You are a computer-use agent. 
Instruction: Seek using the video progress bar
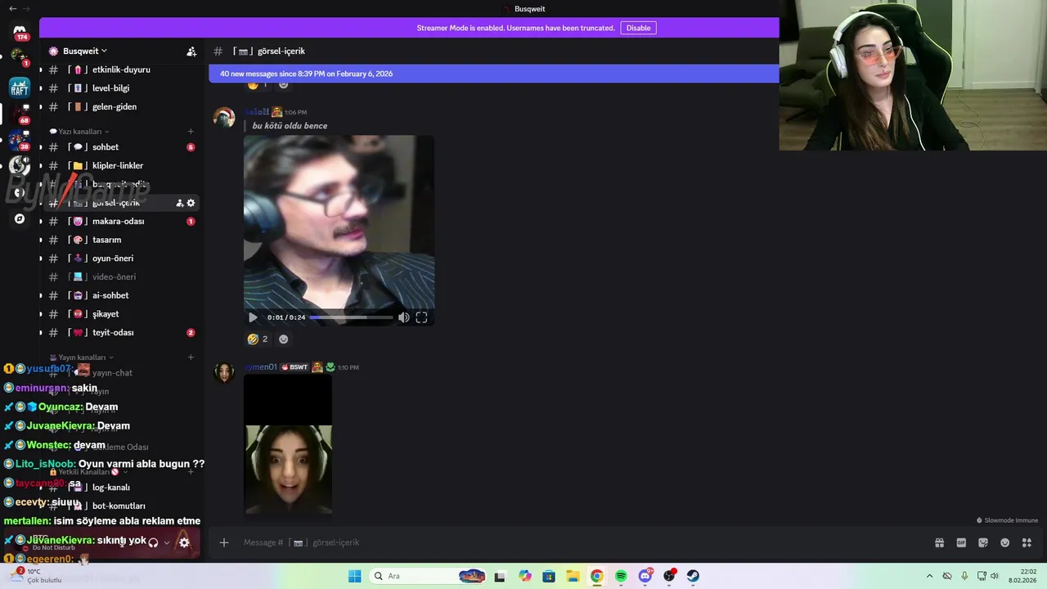click(351, 317)
